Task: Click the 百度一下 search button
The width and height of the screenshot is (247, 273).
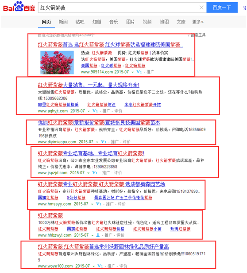Action: coord(222,8)
